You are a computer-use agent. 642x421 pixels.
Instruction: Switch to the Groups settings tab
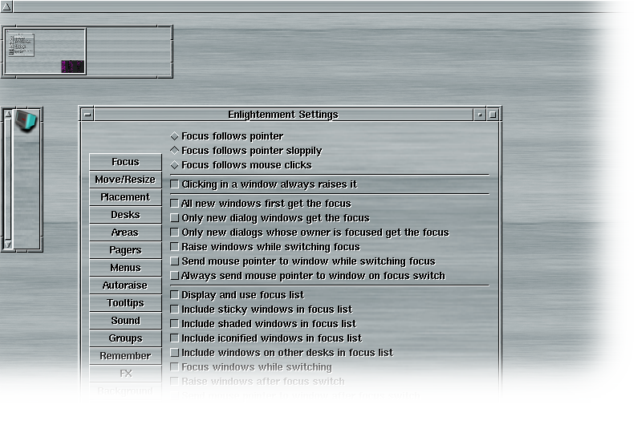tap(125, 338)
